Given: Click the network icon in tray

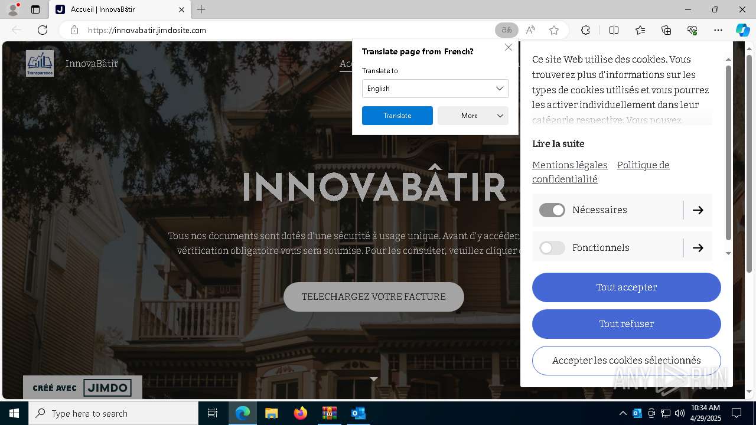Looking at the screenshot, I should click(x=666, y=413).
